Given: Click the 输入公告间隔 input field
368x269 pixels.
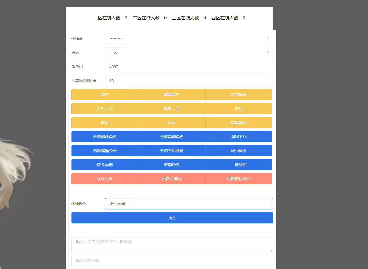Looking at the screenshot, I should pos(172,261).
